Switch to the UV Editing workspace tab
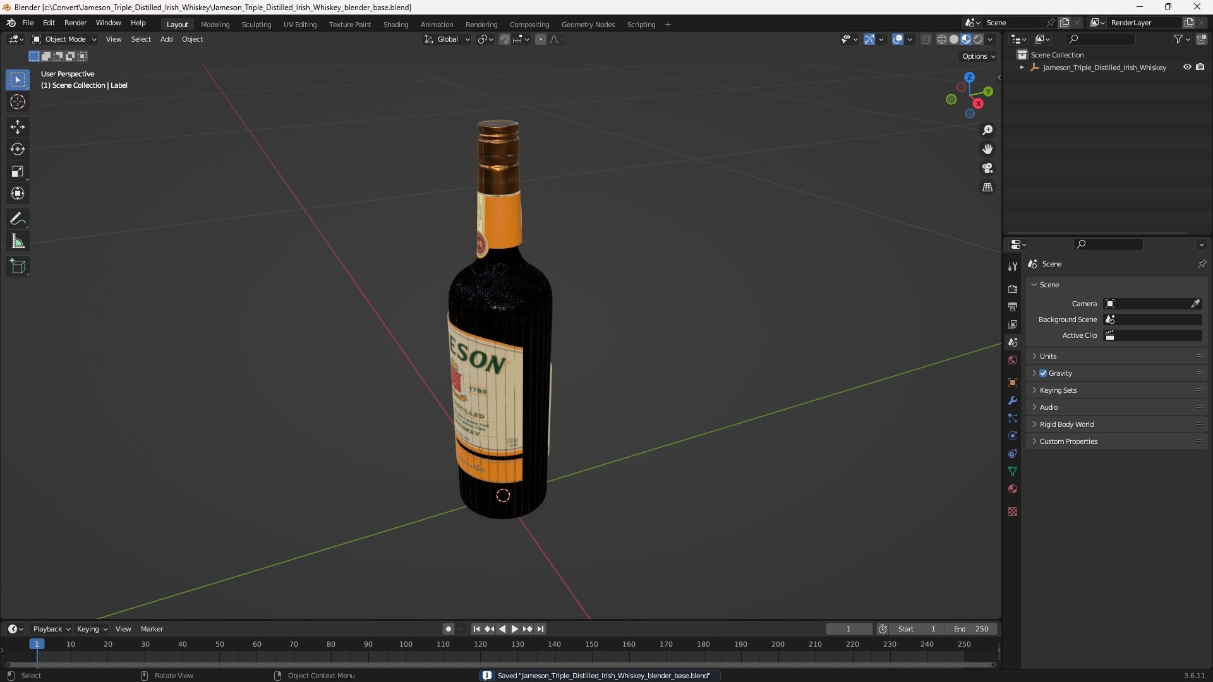This screenshot has height=682, width=1213. coord(300,25)
